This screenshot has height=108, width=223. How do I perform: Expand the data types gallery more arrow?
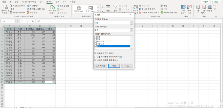(x=98, y=12)
